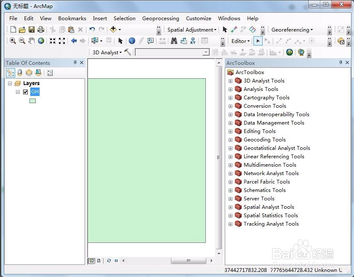Open the View menu
Screen dimensions: 354x277
click(45, 18)
